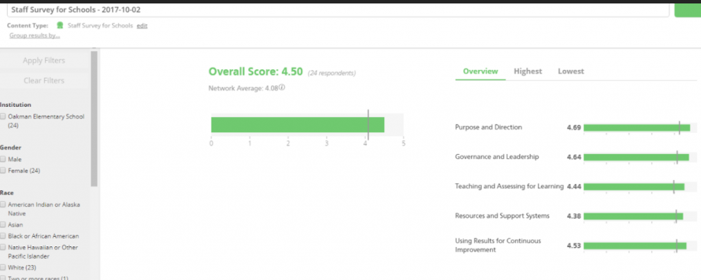
Task: Expand the Group results by option
Action: (34, 36)
